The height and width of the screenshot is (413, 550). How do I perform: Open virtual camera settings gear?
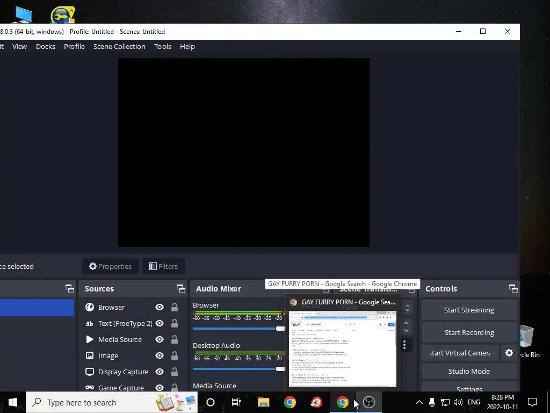pos(509,353)
